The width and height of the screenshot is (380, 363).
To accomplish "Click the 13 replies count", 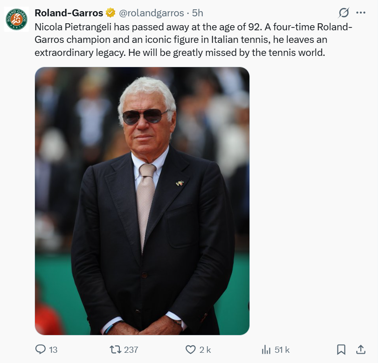I will click(53, 349).
